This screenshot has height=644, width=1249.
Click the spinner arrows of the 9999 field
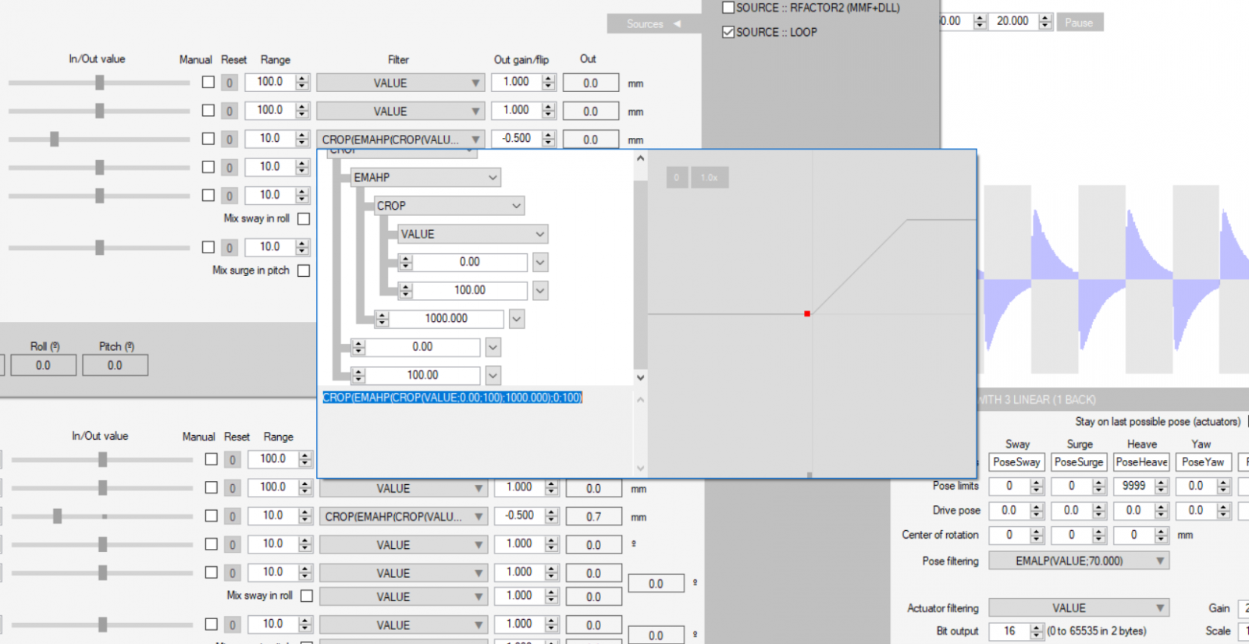[x=1162, y=487]
